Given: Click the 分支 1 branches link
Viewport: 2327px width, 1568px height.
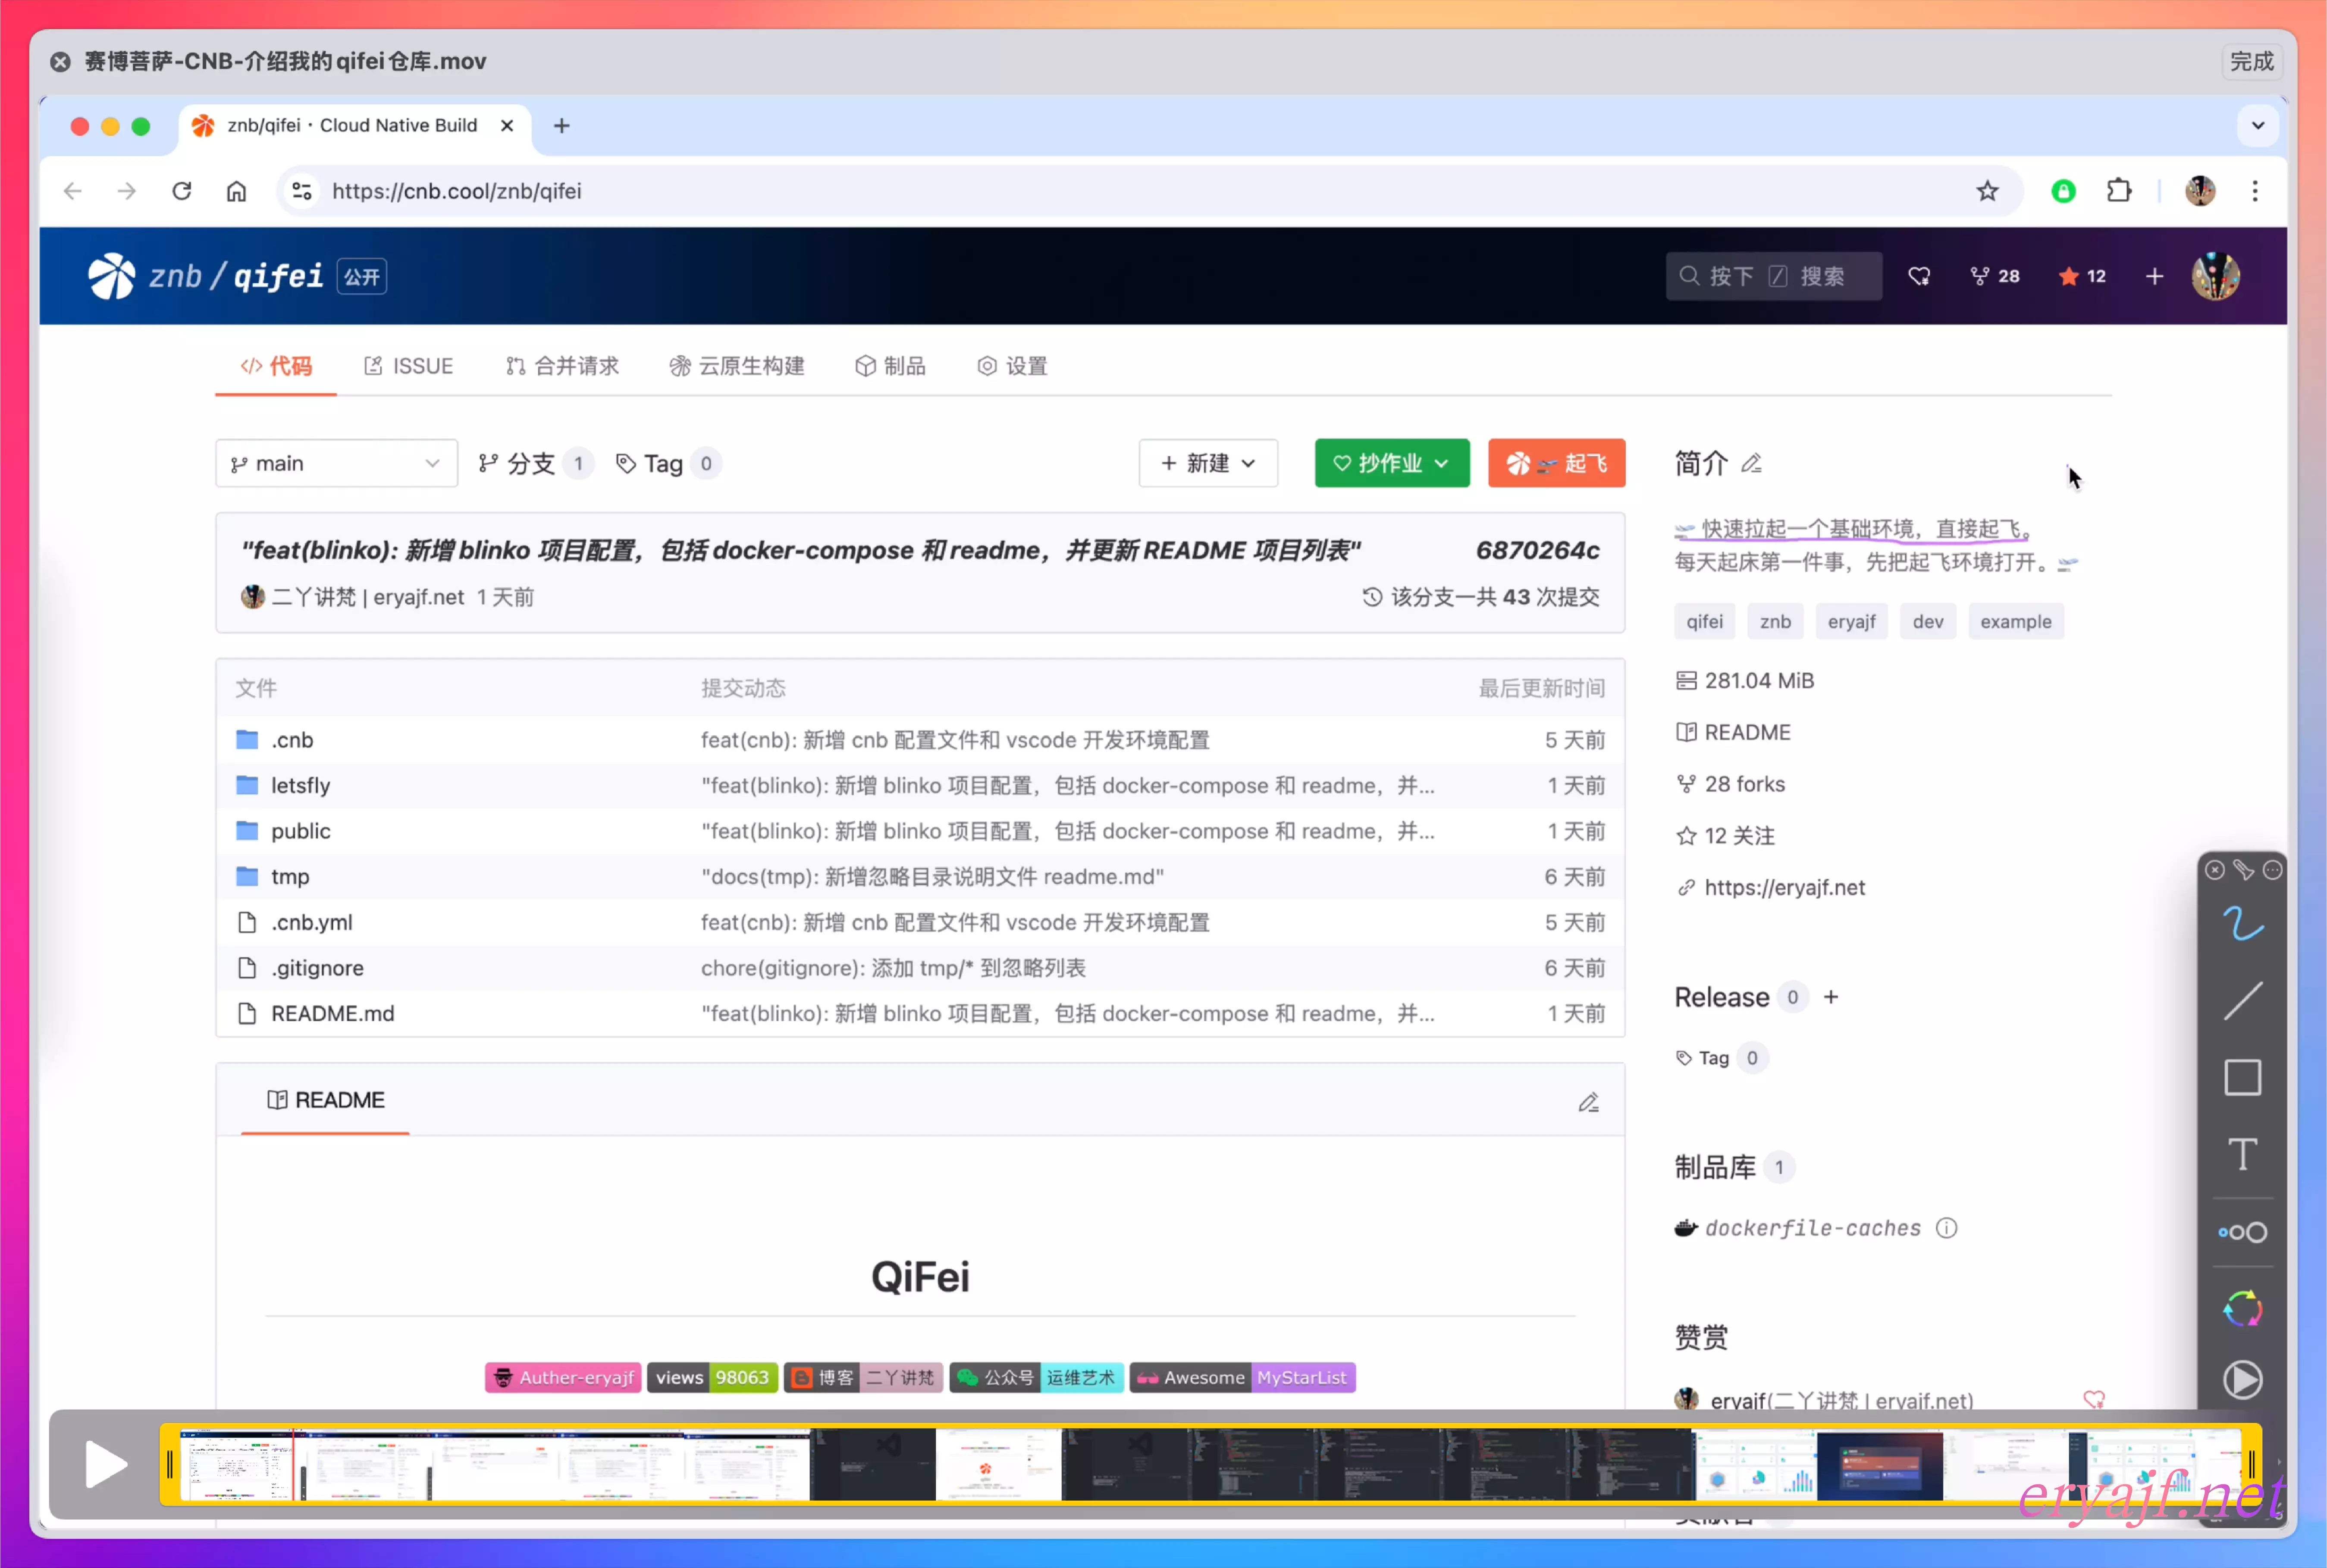Looking at the screenshot, I should (535, 463).
